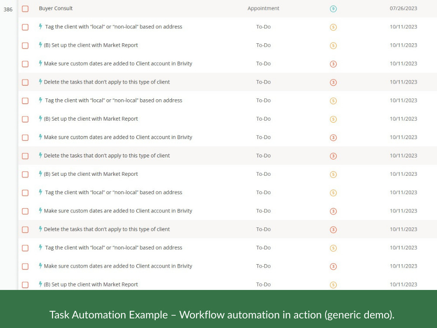
Task: Click priority 5 icon of second "Tag the client" row
Action: pos(333,101)
